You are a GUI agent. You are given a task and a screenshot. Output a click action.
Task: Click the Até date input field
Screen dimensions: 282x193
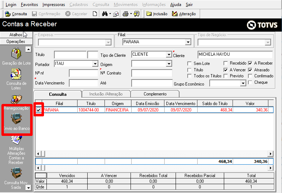(x=152, y=83)
